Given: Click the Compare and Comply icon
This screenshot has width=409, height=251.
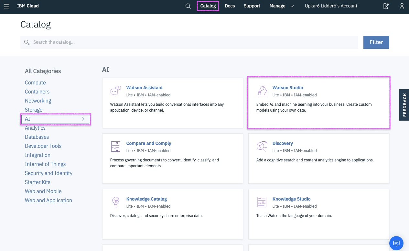Looking at the screenshot, I should click(116, 147).
